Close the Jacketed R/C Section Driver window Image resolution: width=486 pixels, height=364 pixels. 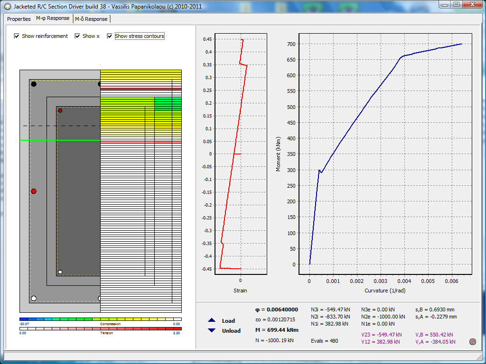pos(472,5)
